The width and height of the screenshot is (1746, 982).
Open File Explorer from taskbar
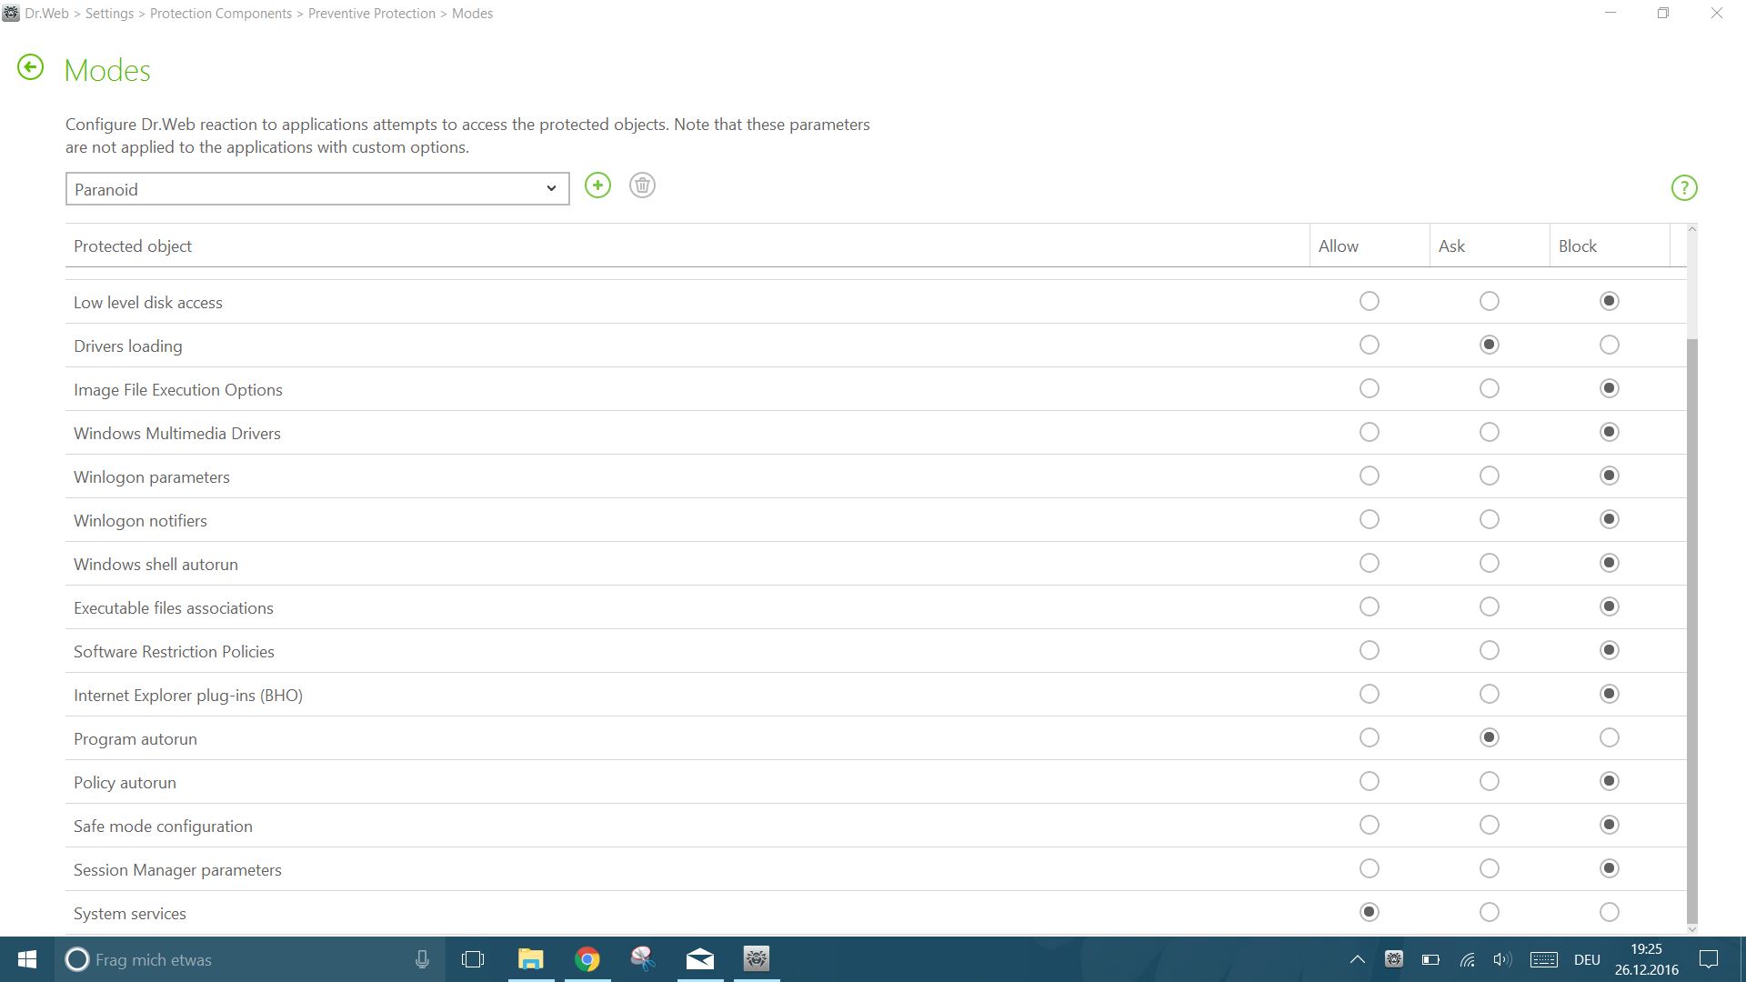pos(530,959)
